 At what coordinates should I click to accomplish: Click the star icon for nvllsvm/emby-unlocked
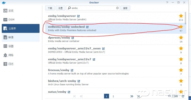181,27
